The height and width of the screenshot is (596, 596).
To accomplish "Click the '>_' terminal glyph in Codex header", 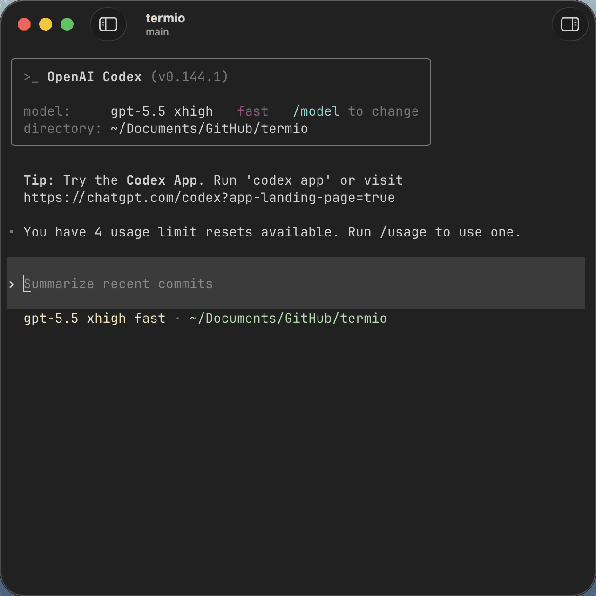I will [x=31, y=77].
